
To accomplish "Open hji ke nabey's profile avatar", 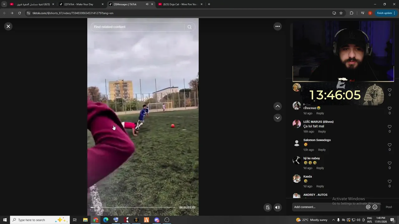I will 297,161.
